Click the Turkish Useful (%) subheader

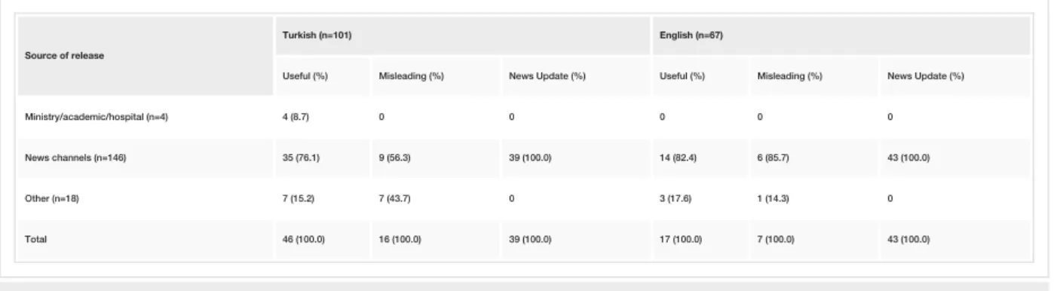coord(322,76)
